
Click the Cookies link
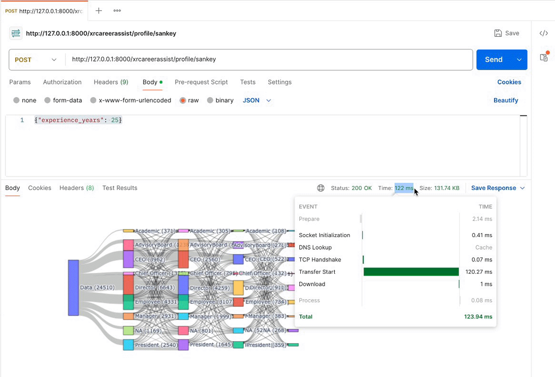pos(509,82)
